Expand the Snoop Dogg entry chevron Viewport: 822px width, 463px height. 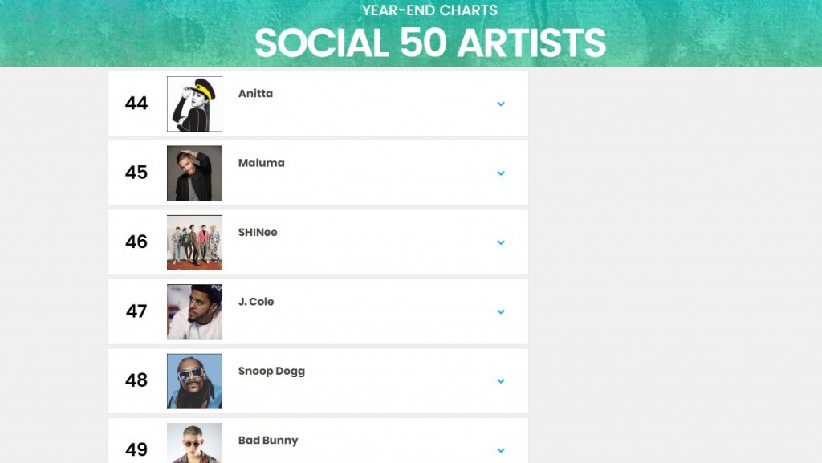tap(501, 381)
